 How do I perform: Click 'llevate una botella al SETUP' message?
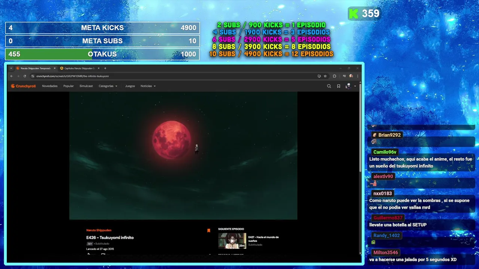pyautogui.click(x=398, y=225)
